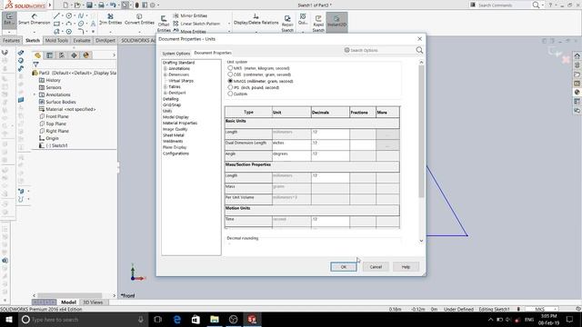This screenshot has width=582, height=327.
Task: Click the dialog's vertical scrollbar
Action: pos(421,131)
